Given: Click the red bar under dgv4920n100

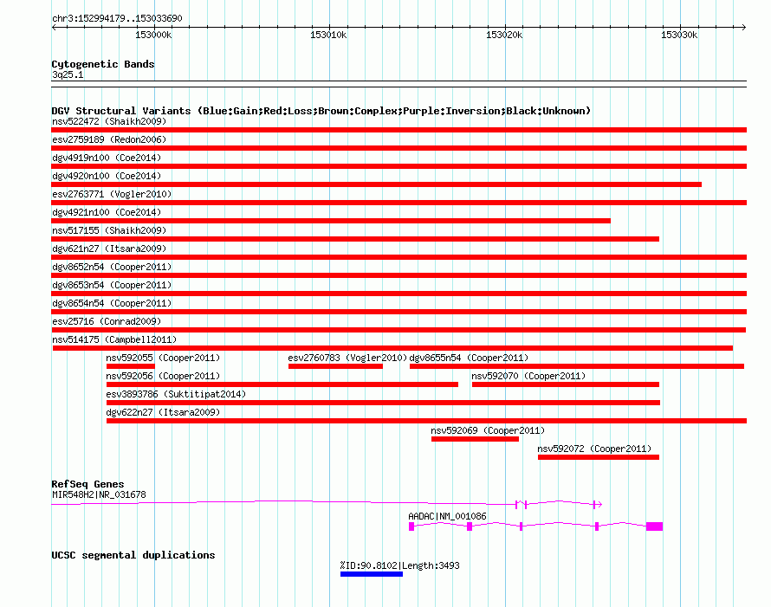Looking at the screenshot, I should click(x=376, y=184).
